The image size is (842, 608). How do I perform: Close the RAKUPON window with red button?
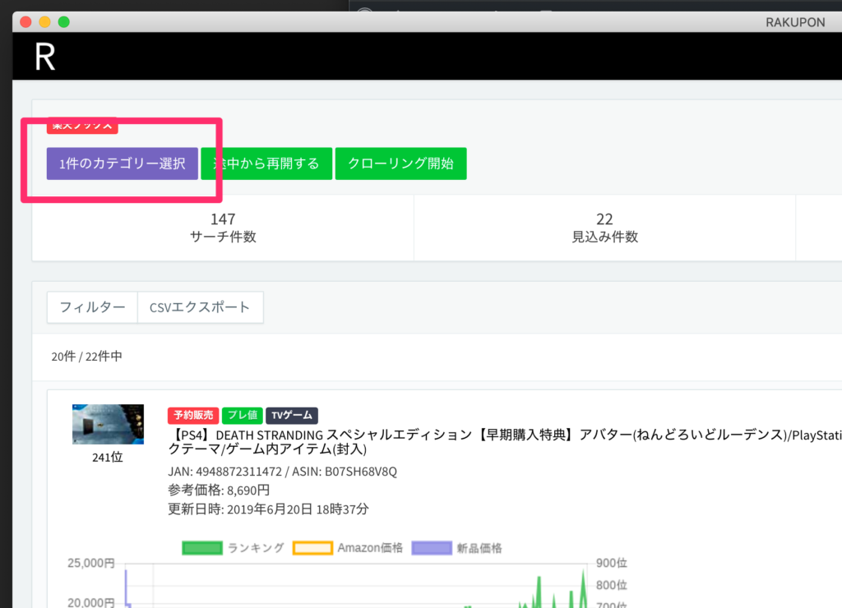[x=25, y=21]
